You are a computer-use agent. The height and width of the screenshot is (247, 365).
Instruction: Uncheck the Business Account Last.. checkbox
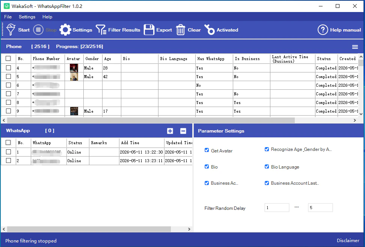pos(267,183)
